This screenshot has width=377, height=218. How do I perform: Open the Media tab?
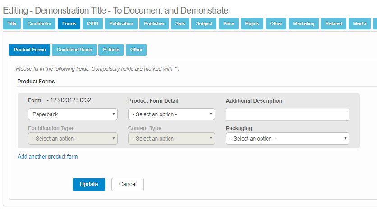pos(359,23)
